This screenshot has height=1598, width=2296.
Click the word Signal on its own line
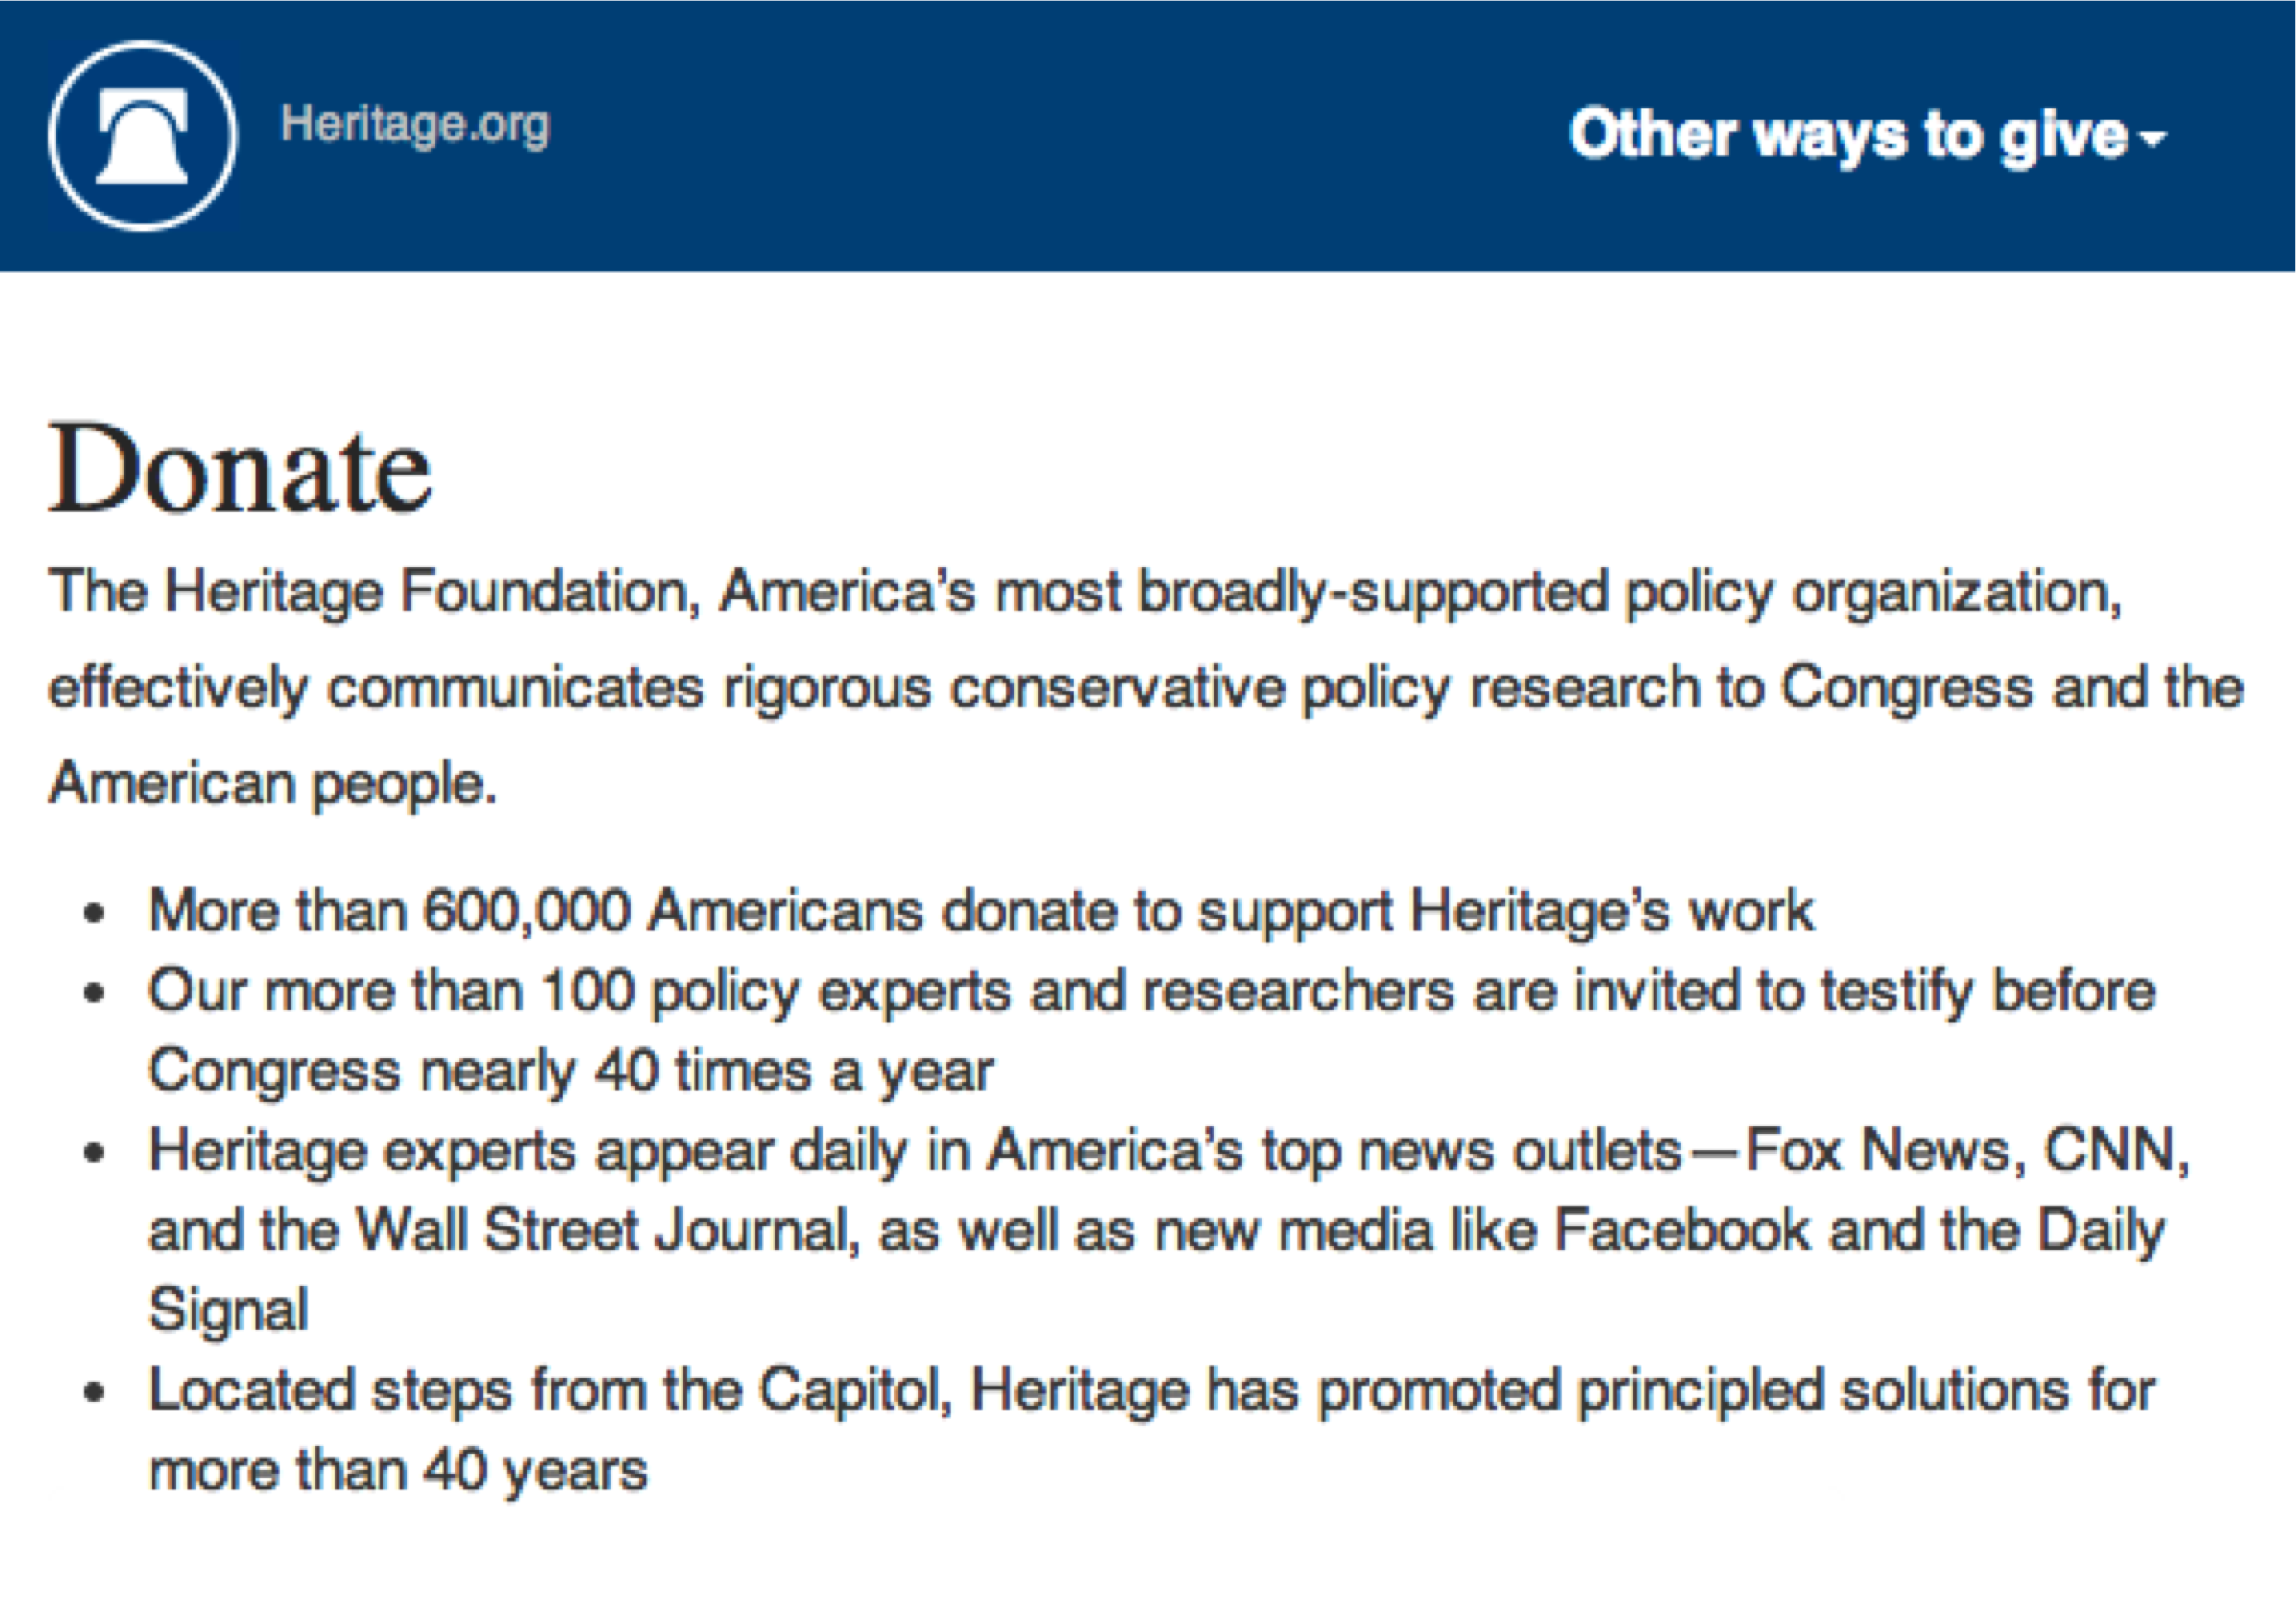(x=229, y=1310)
